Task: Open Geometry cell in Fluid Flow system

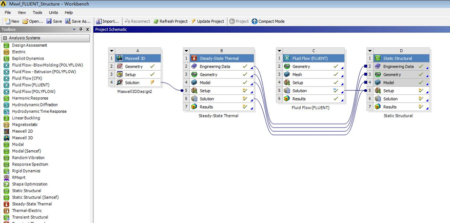Action: pos(314,67)
